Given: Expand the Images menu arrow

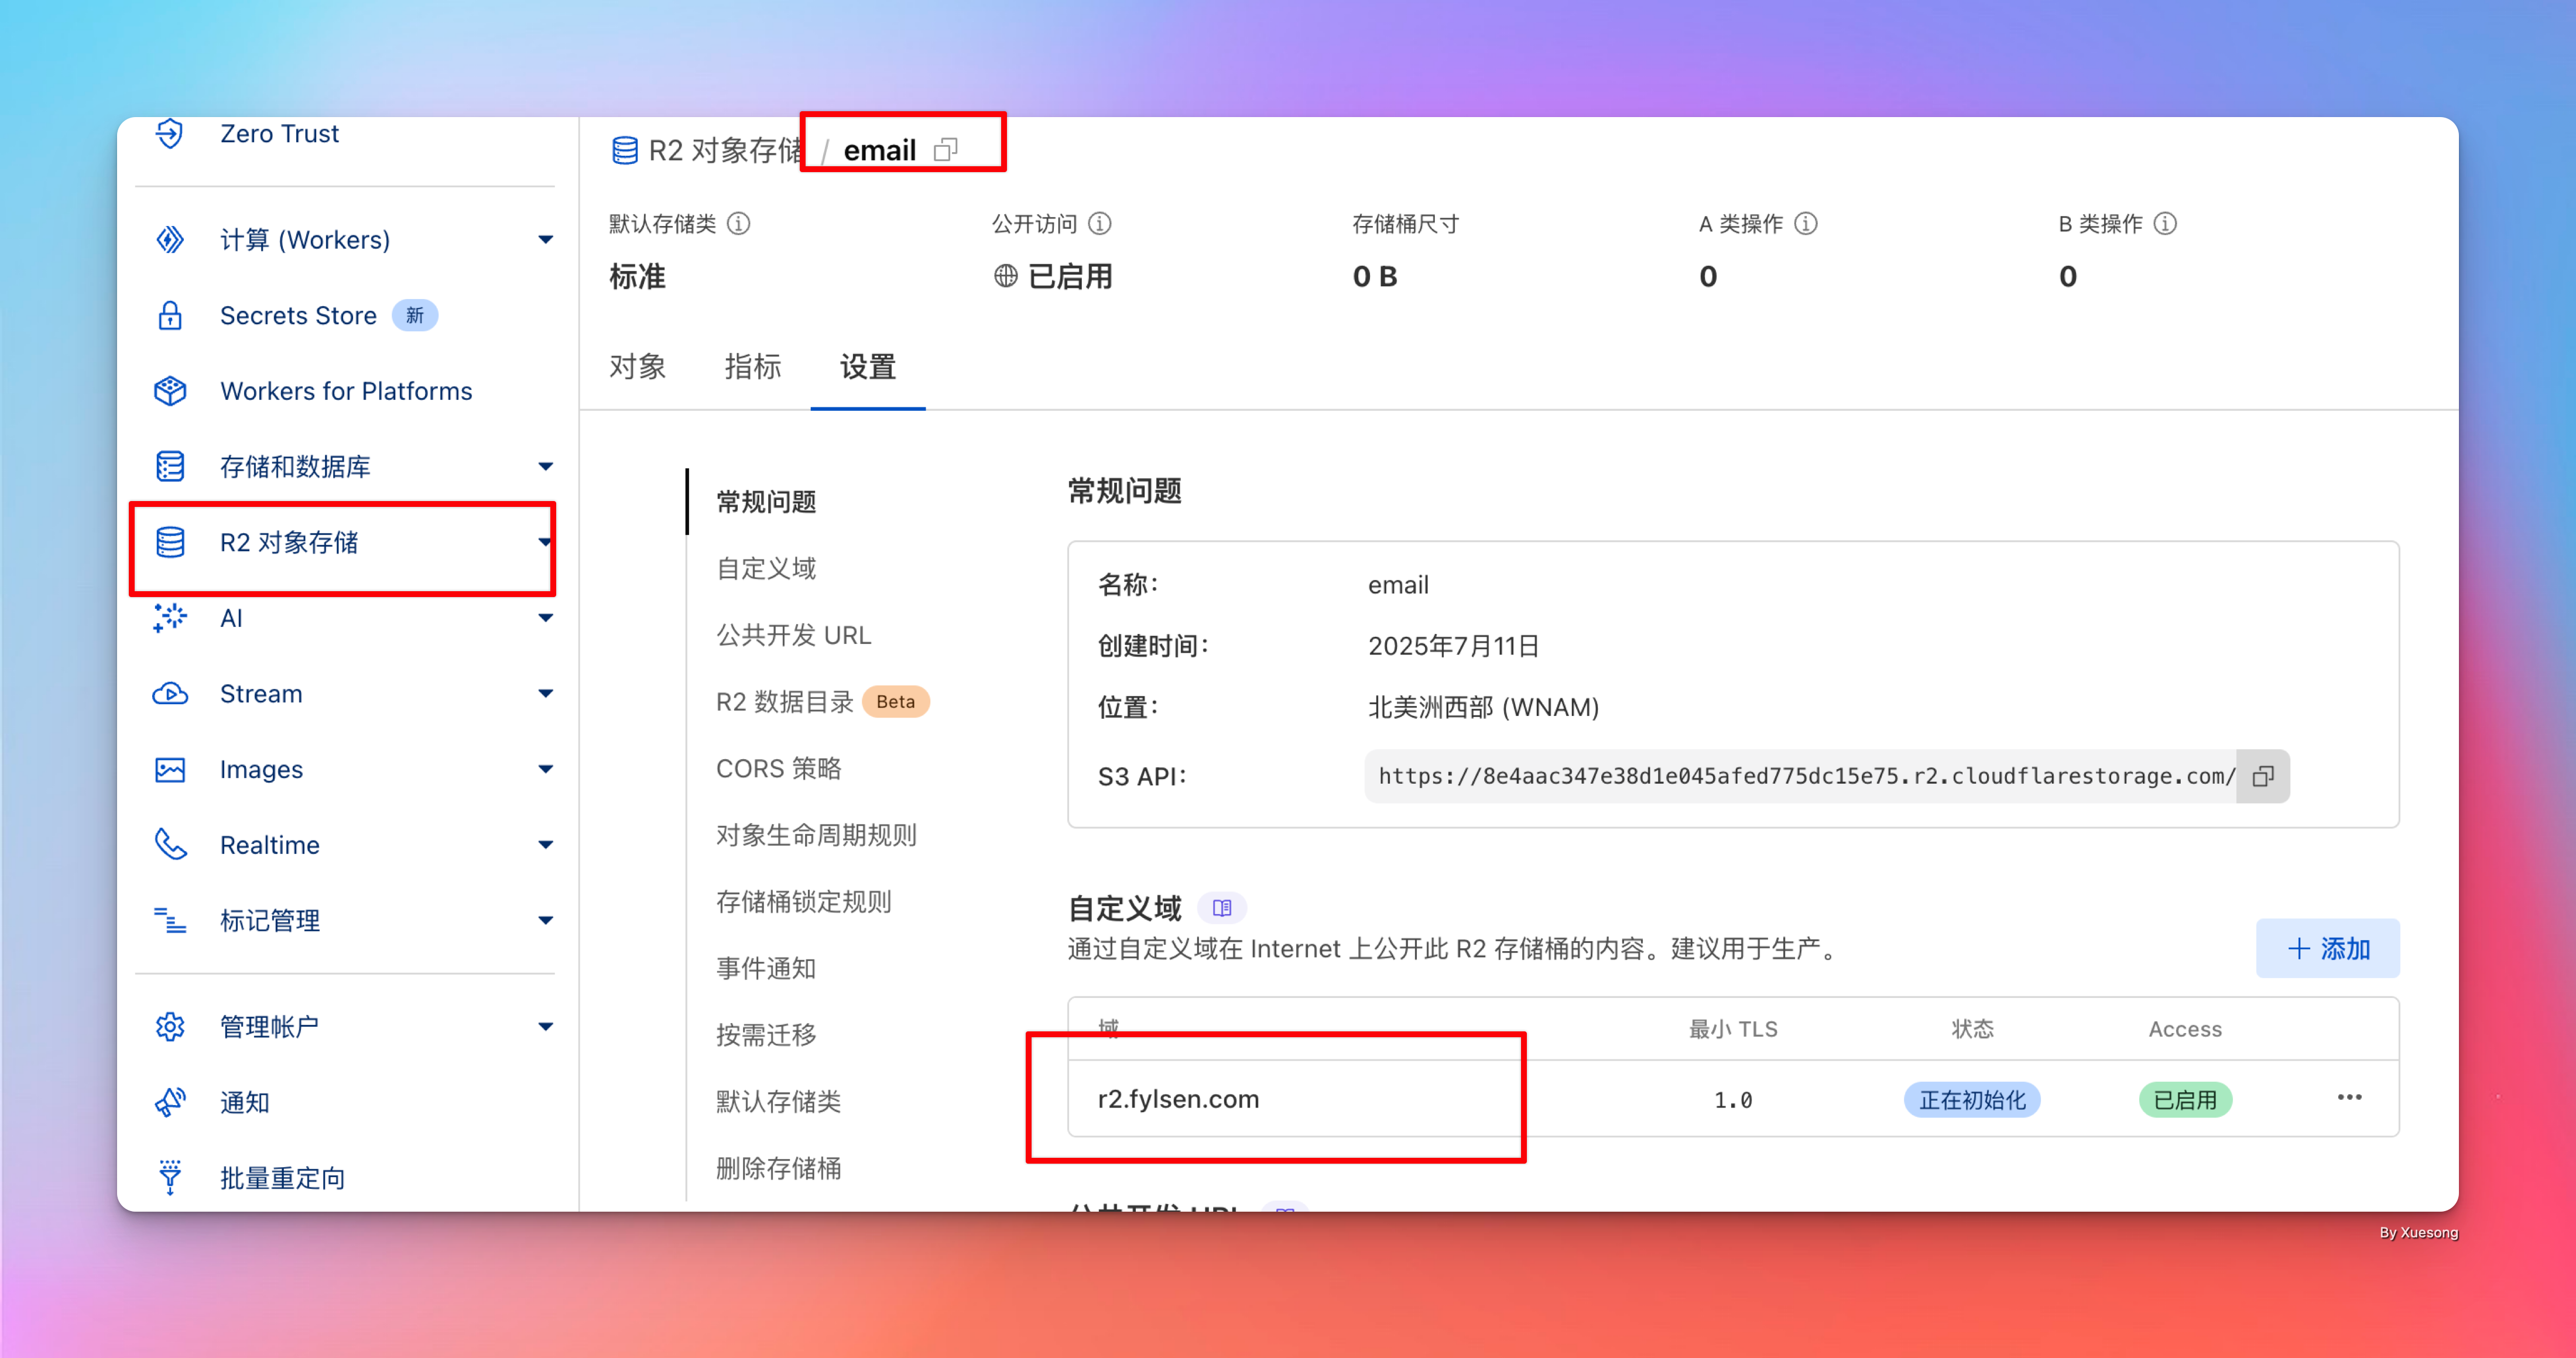Looking at the screenshot, I should point(545,770).
